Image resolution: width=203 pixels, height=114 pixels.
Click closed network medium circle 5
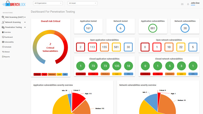[x=170, y=66]
